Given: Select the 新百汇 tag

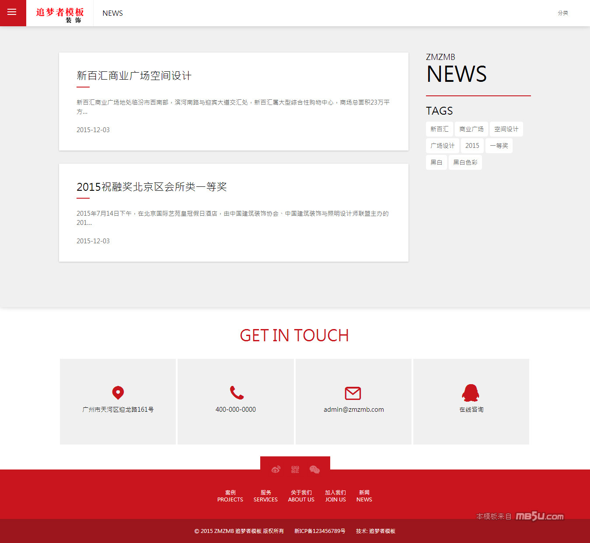Looking at the screenshot, I should [x=439, y=129].
